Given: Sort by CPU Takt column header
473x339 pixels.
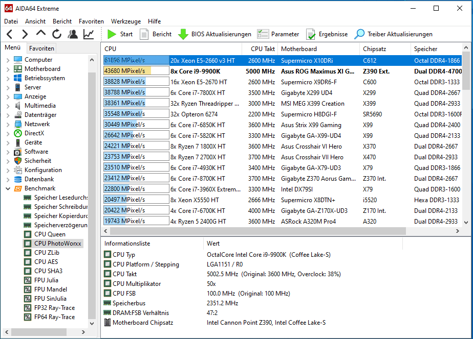Looking at the screenshot, I should click(260, 49).
